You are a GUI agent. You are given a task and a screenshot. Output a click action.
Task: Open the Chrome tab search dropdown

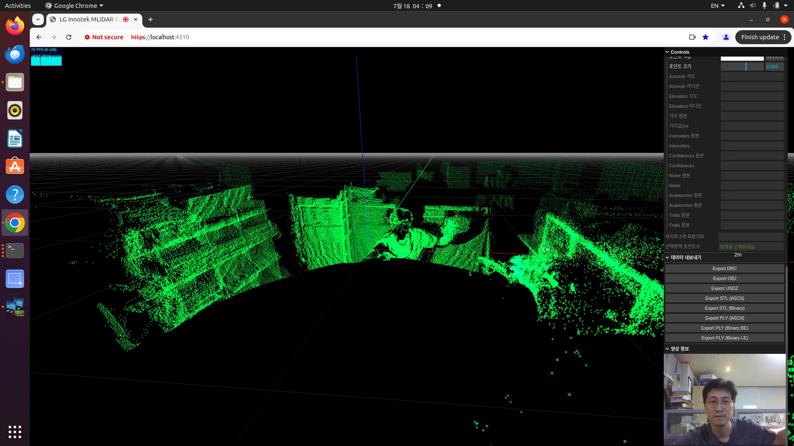coord(38,19)
